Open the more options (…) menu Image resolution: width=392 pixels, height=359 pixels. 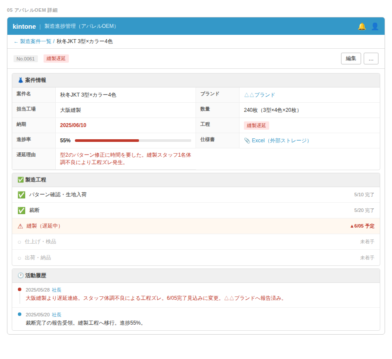pos(371,58)
